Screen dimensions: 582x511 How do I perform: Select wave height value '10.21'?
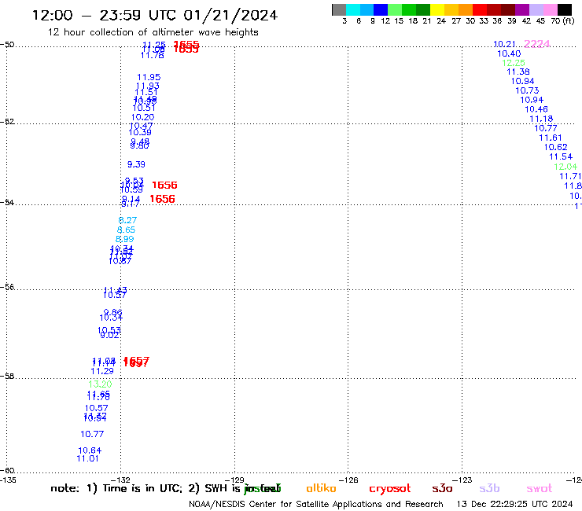tap(504, 44)
